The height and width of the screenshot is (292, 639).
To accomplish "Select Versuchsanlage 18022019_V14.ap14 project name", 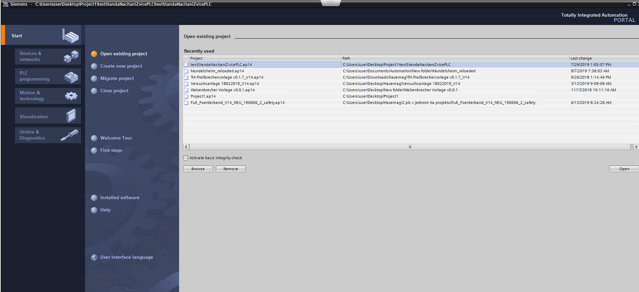I will [x=225, y=84].
